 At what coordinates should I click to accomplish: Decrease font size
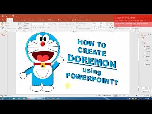click(x=52, y=24)
